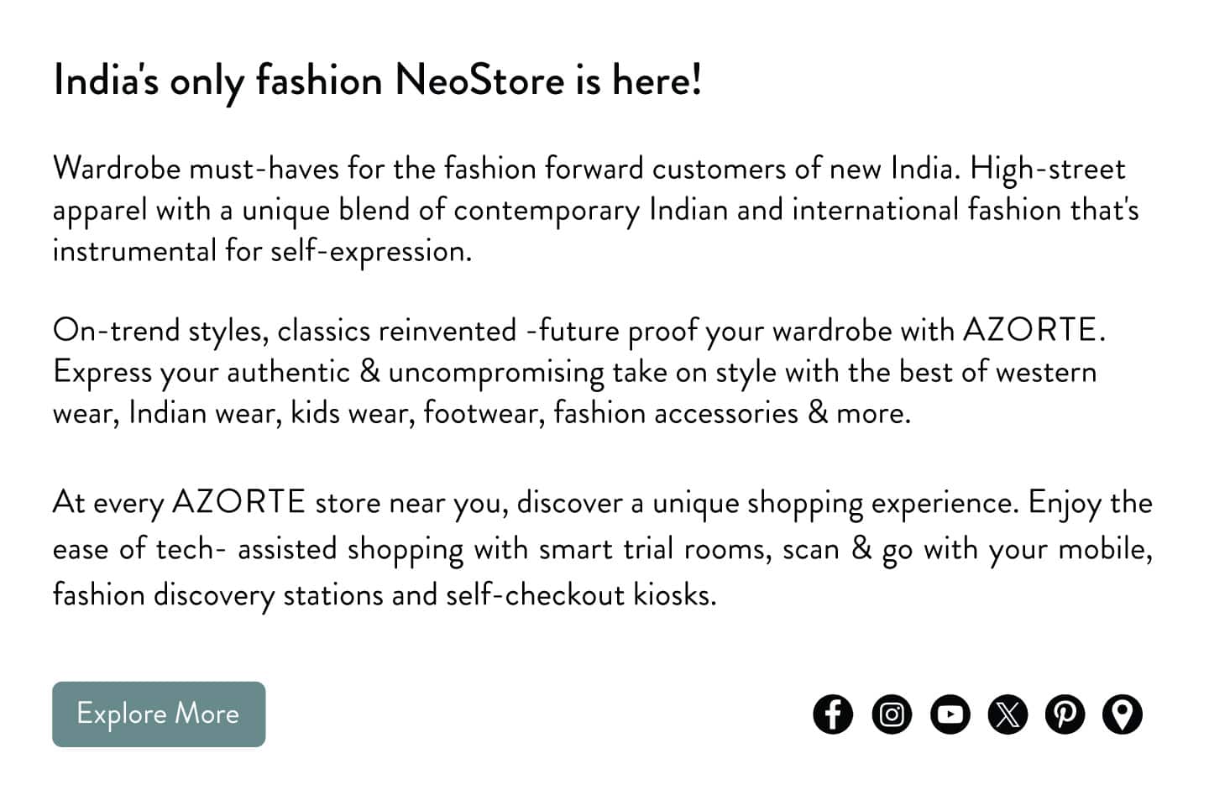Click the "self-checkout kiosks" text
Screen dimensions: 1209x806
(x=580, y=595)
